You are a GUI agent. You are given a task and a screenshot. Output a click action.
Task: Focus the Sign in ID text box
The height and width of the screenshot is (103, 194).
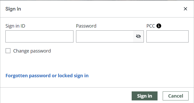[39, 36]
